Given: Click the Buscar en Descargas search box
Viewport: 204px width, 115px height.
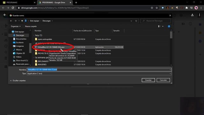Looking at the screenshot, I should [x=156, y=21].
